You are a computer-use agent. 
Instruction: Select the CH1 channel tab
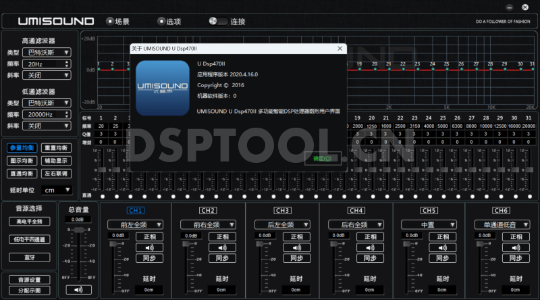click(136, 210)
